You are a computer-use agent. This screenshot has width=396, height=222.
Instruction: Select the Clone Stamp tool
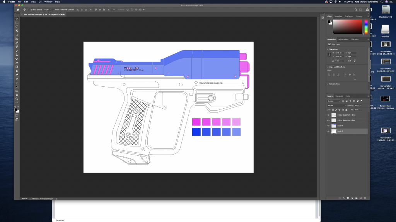tap(17, 55)
